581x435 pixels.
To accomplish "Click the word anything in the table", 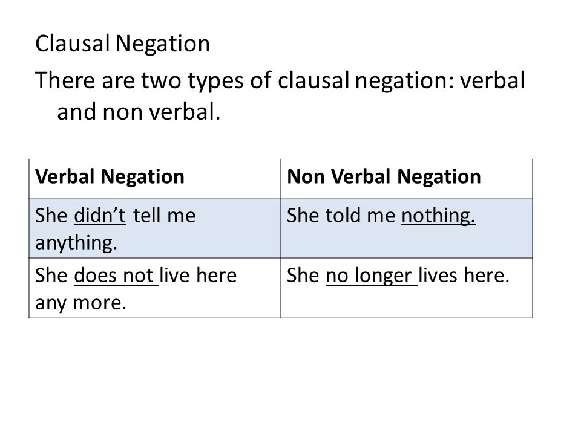I will click(x=76, y=243).
